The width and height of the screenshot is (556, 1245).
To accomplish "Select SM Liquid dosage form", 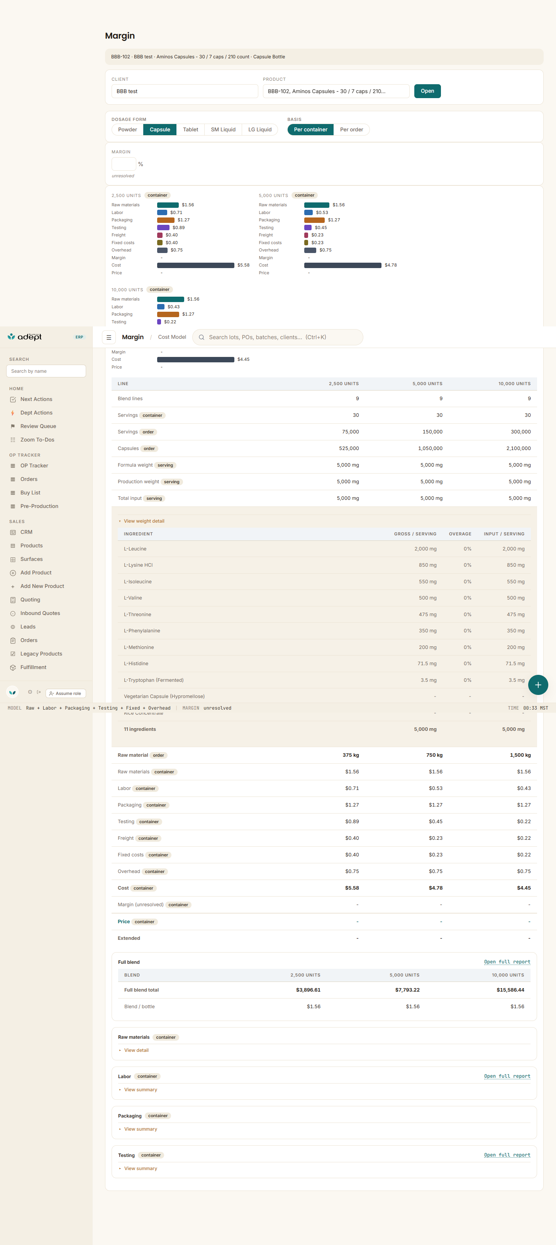I will coord(223,129).
